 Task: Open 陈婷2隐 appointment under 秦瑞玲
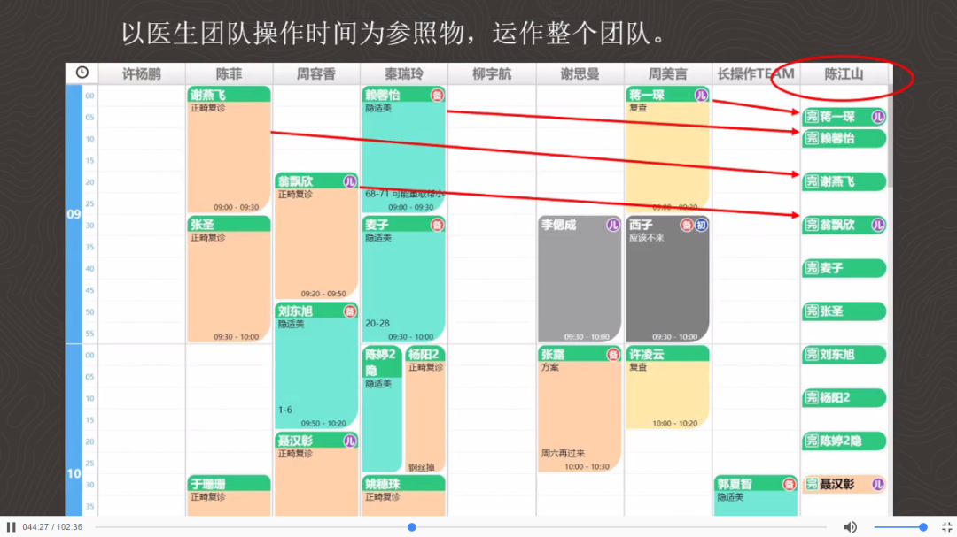point(382,409)
